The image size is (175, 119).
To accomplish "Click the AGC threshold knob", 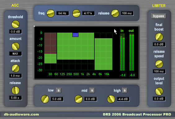I will tap(16, 24).
